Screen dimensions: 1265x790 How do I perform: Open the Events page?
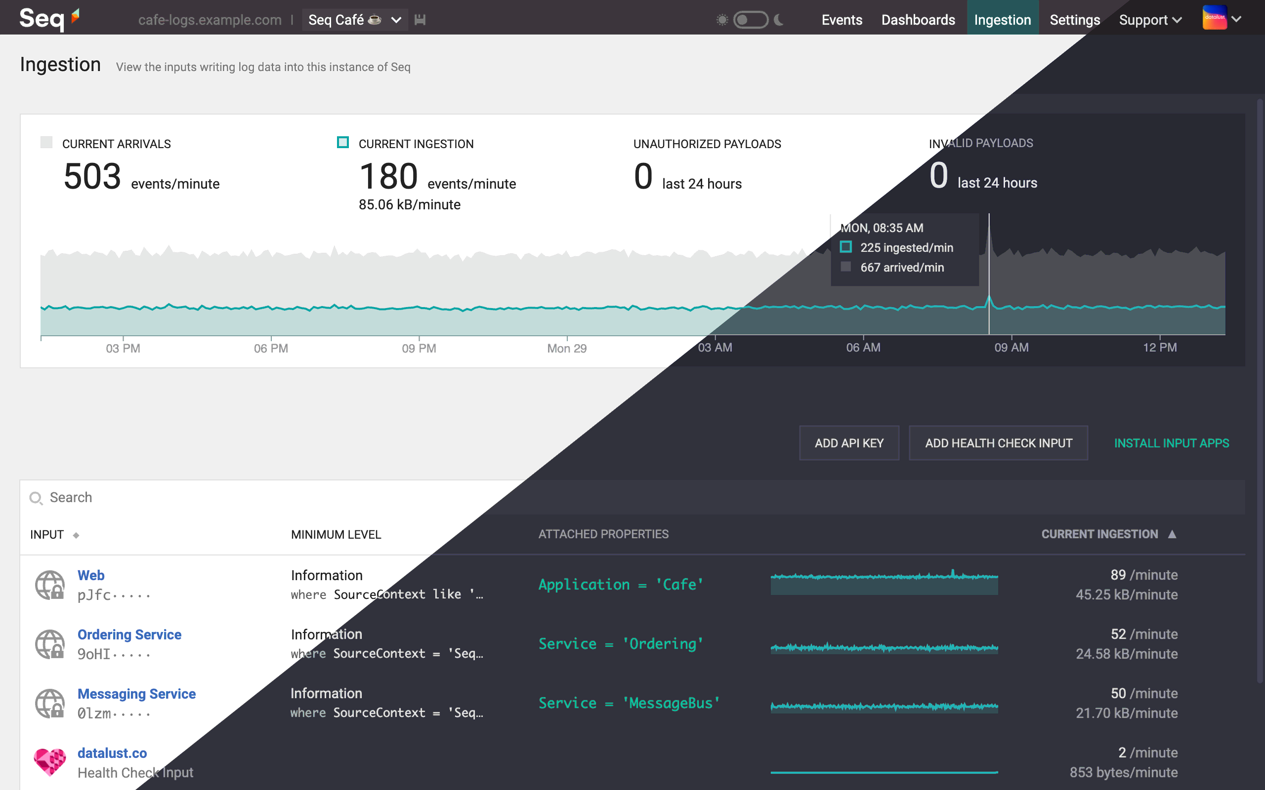coord(842,20)
